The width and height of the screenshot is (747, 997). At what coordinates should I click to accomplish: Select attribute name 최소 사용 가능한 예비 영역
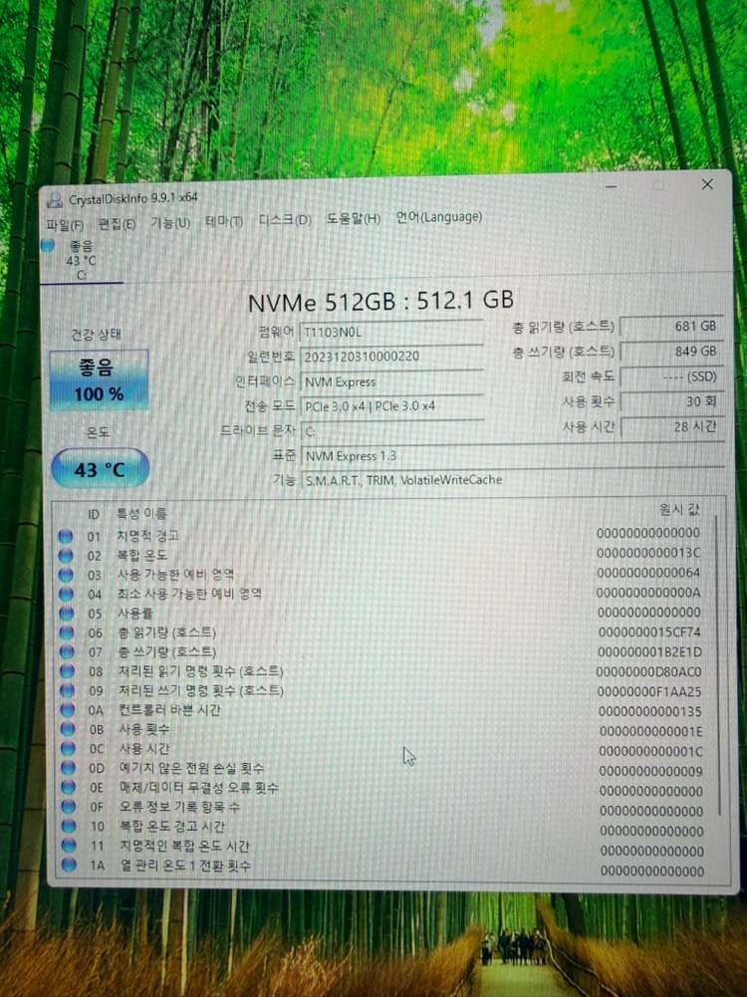[189, 594]
